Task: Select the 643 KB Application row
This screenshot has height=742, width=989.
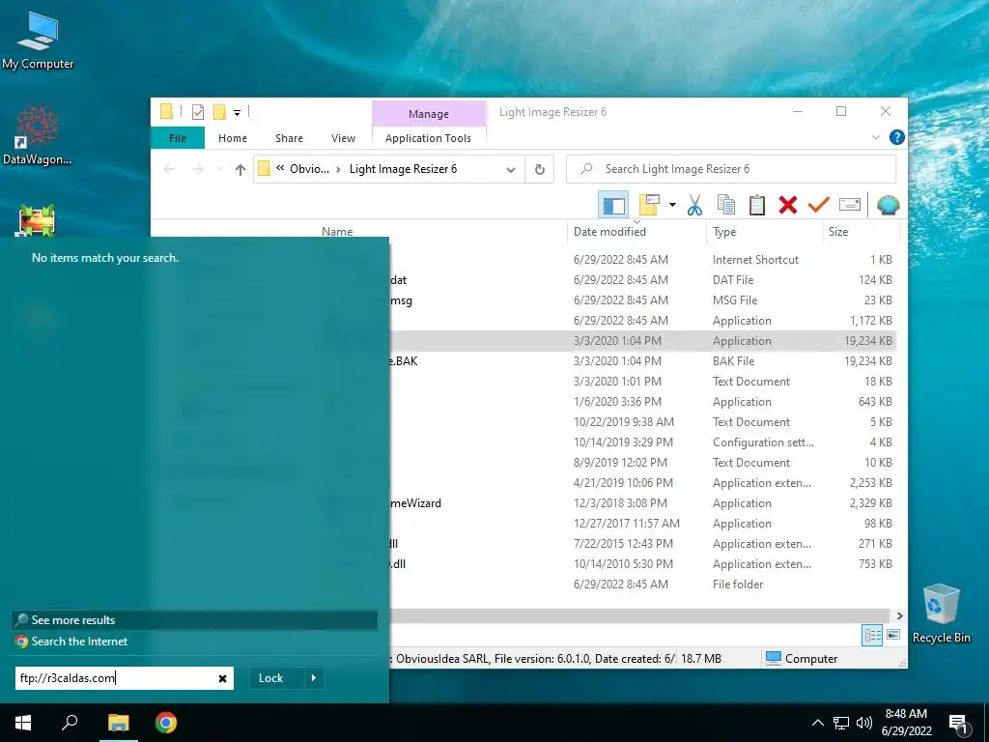Action: click(642, 401)
